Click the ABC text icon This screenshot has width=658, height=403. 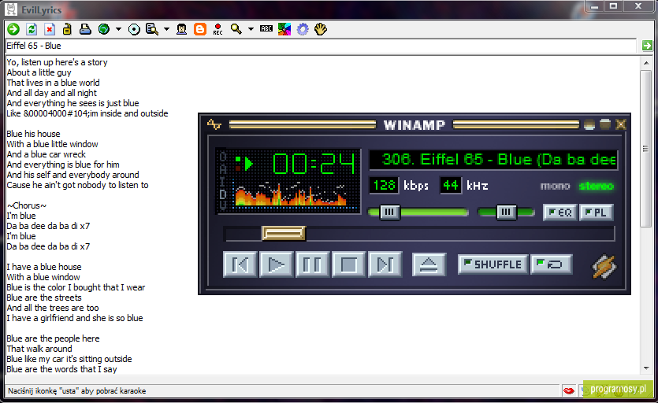point(266,28)
